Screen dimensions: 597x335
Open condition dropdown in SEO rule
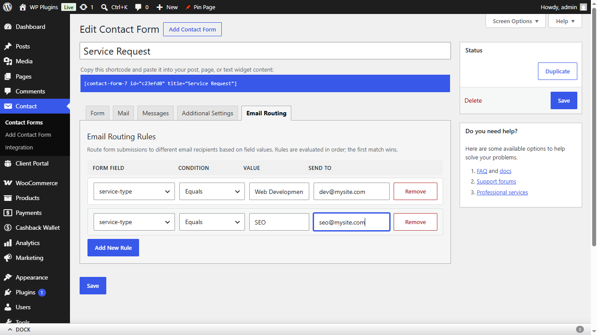click(212, 222)
